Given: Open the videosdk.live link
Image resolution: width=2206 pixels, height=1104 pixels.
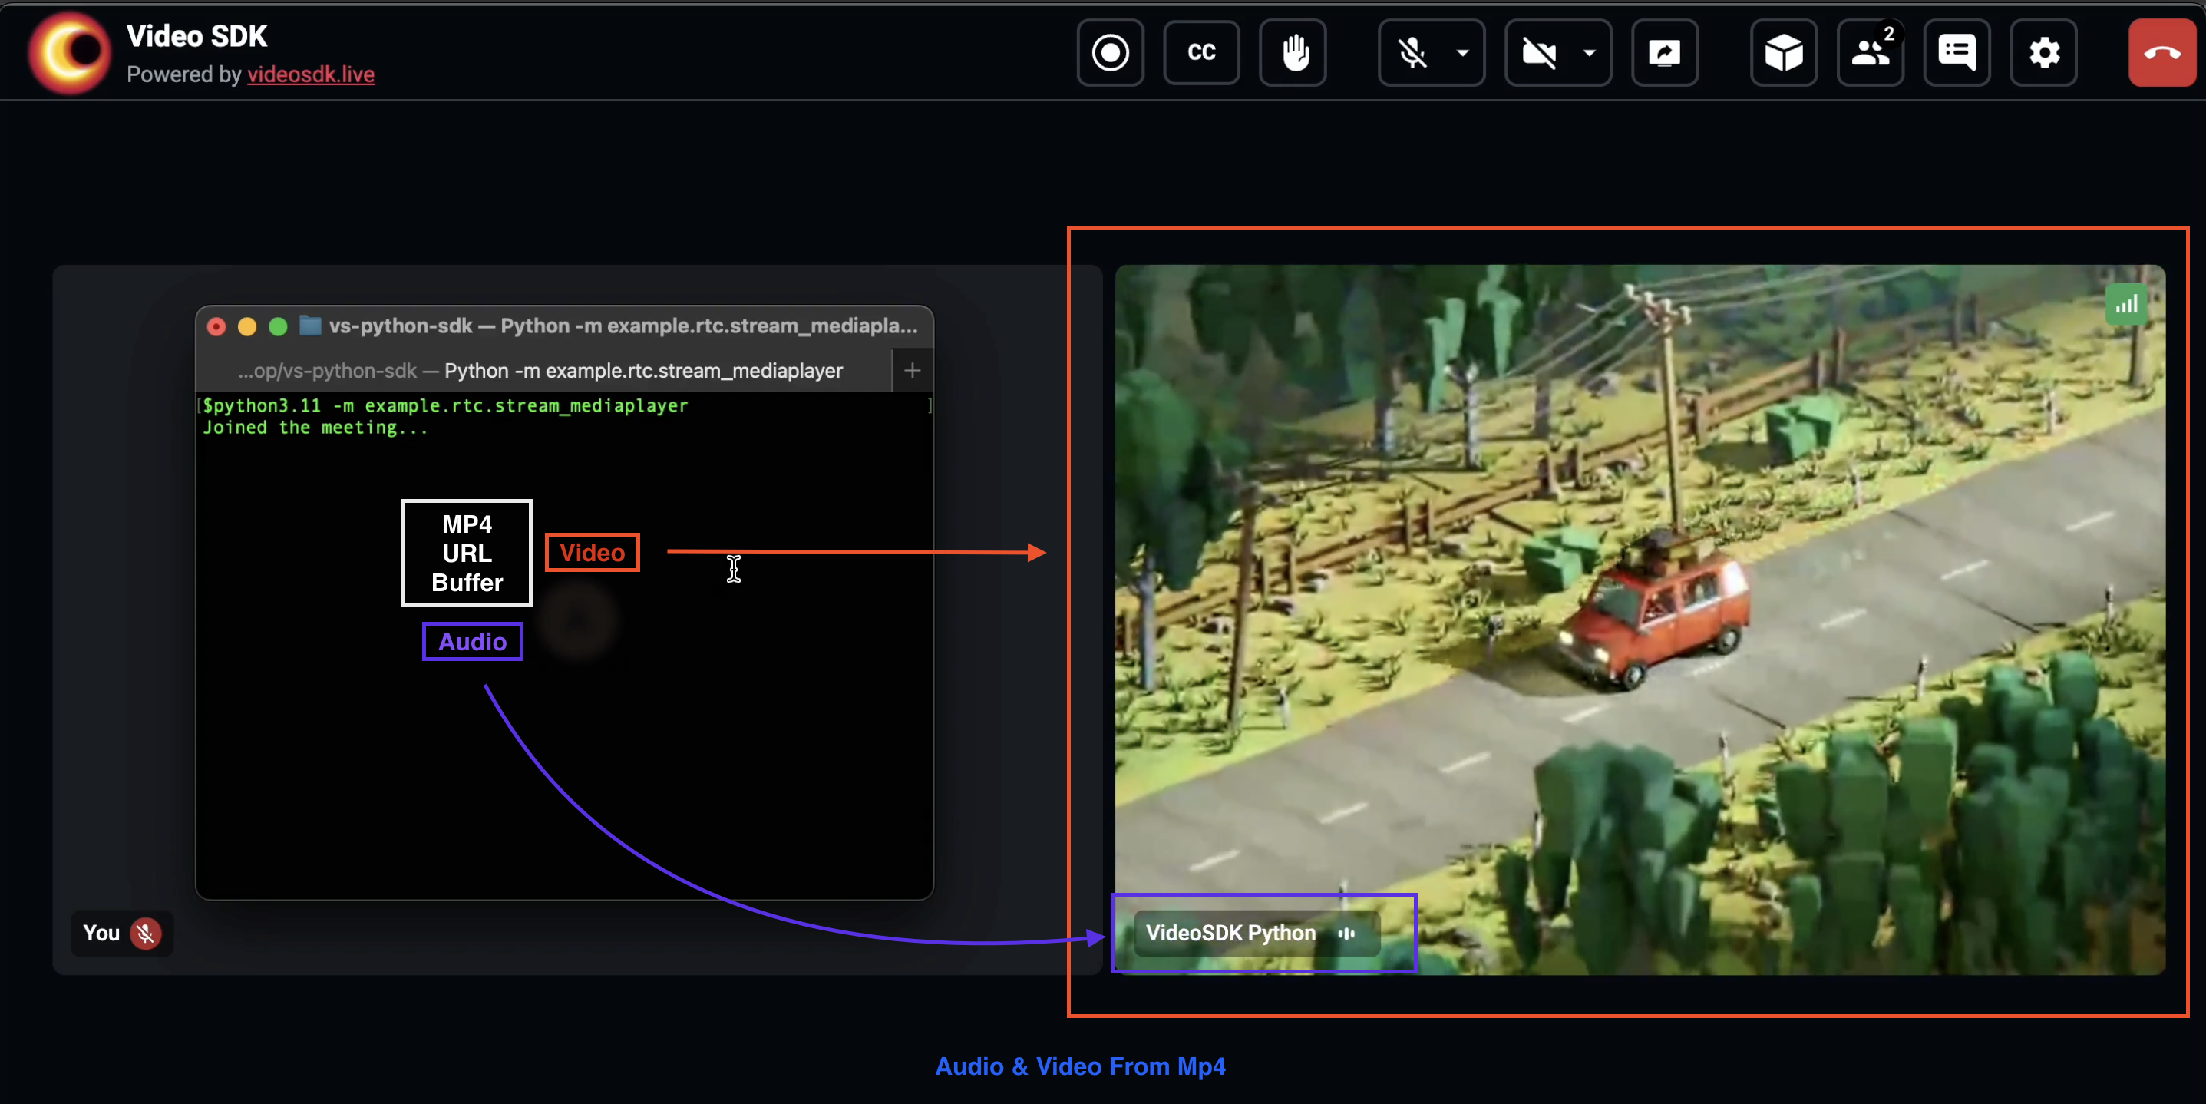Looking at the screenshot, I should (x=311, y=74).
